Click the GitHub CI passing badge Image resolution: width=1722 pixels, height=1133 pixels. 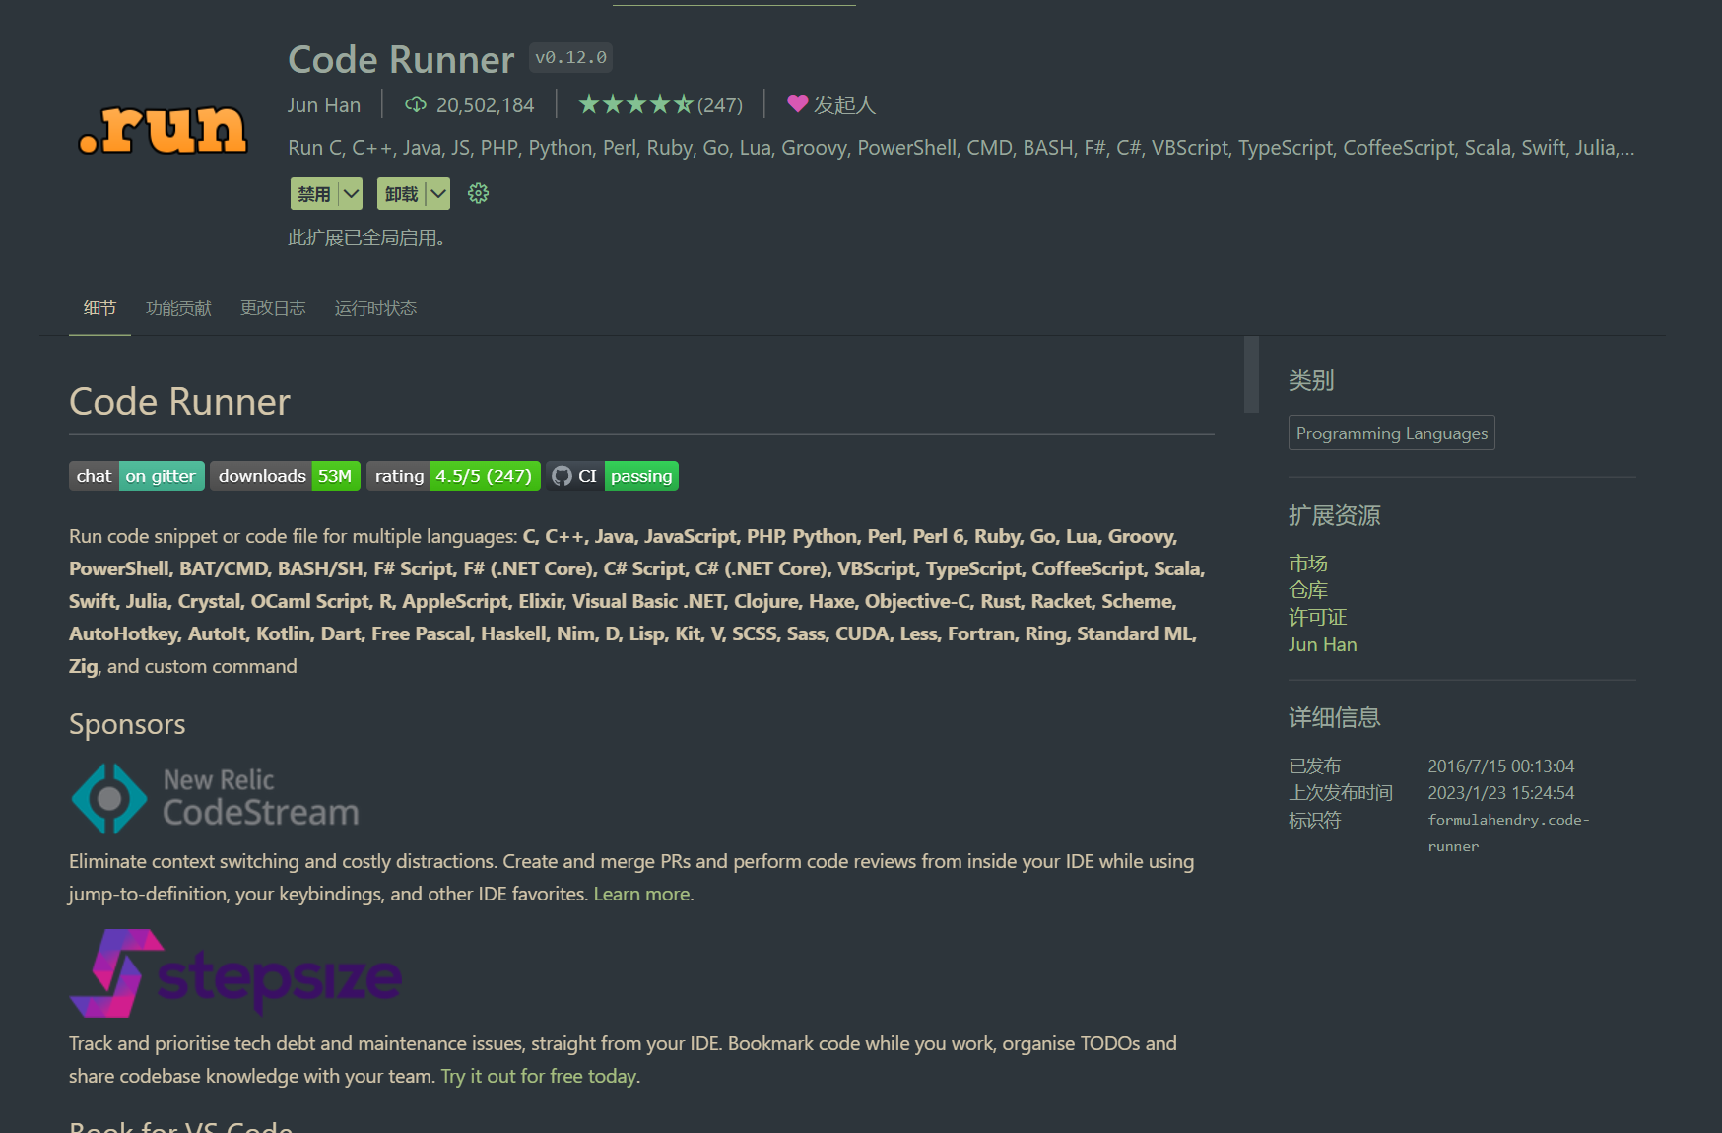(x=613, y=476)
